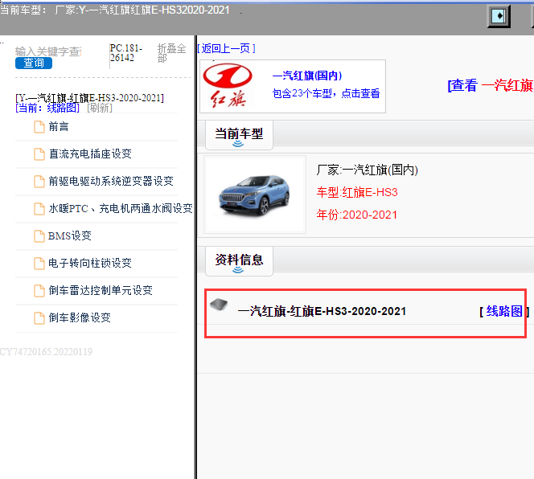Click the gray disk icon beside 一汽红旗-红旗E-HS3-2020-2021
The width and height of the screenshot is (534, 479).
219,304
